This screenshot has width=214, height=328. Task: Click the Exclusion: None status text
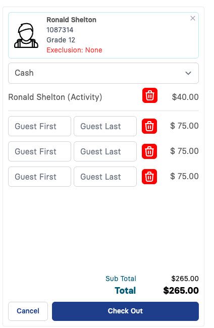(x=74, y=50)
